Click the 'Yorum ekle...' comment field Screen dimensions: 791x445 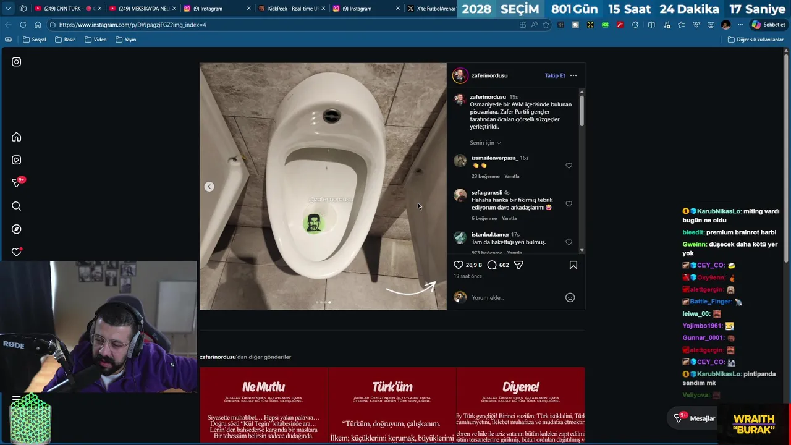(x=516, y=297)
